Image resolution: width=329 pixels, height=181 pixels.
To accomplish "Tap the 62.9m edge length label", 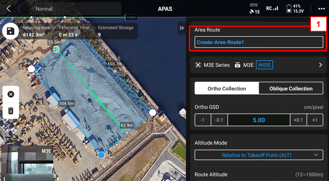I will [x=127, y=125].
